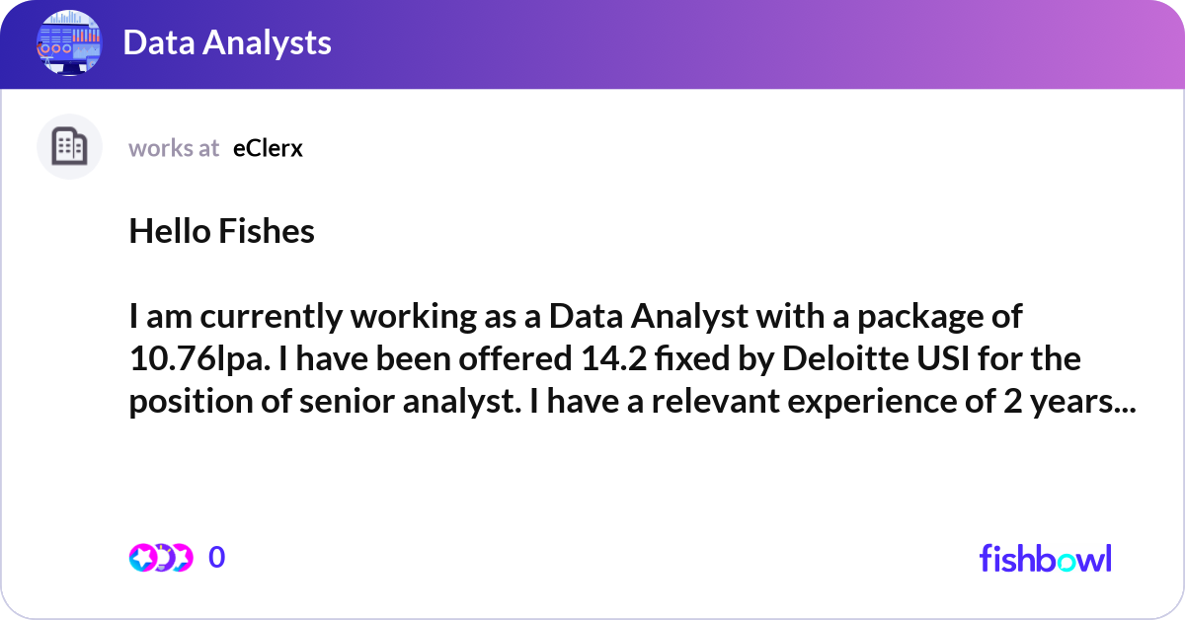Select the rightmost overlapped star reaction icon
Screen dimensions: 1185x620
point(182,558)
